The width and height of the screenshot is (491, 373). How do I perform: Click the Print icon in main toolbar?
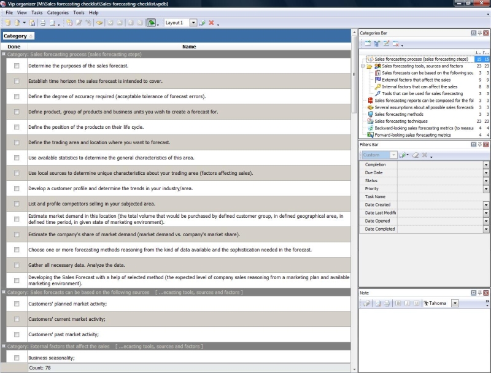42,23
